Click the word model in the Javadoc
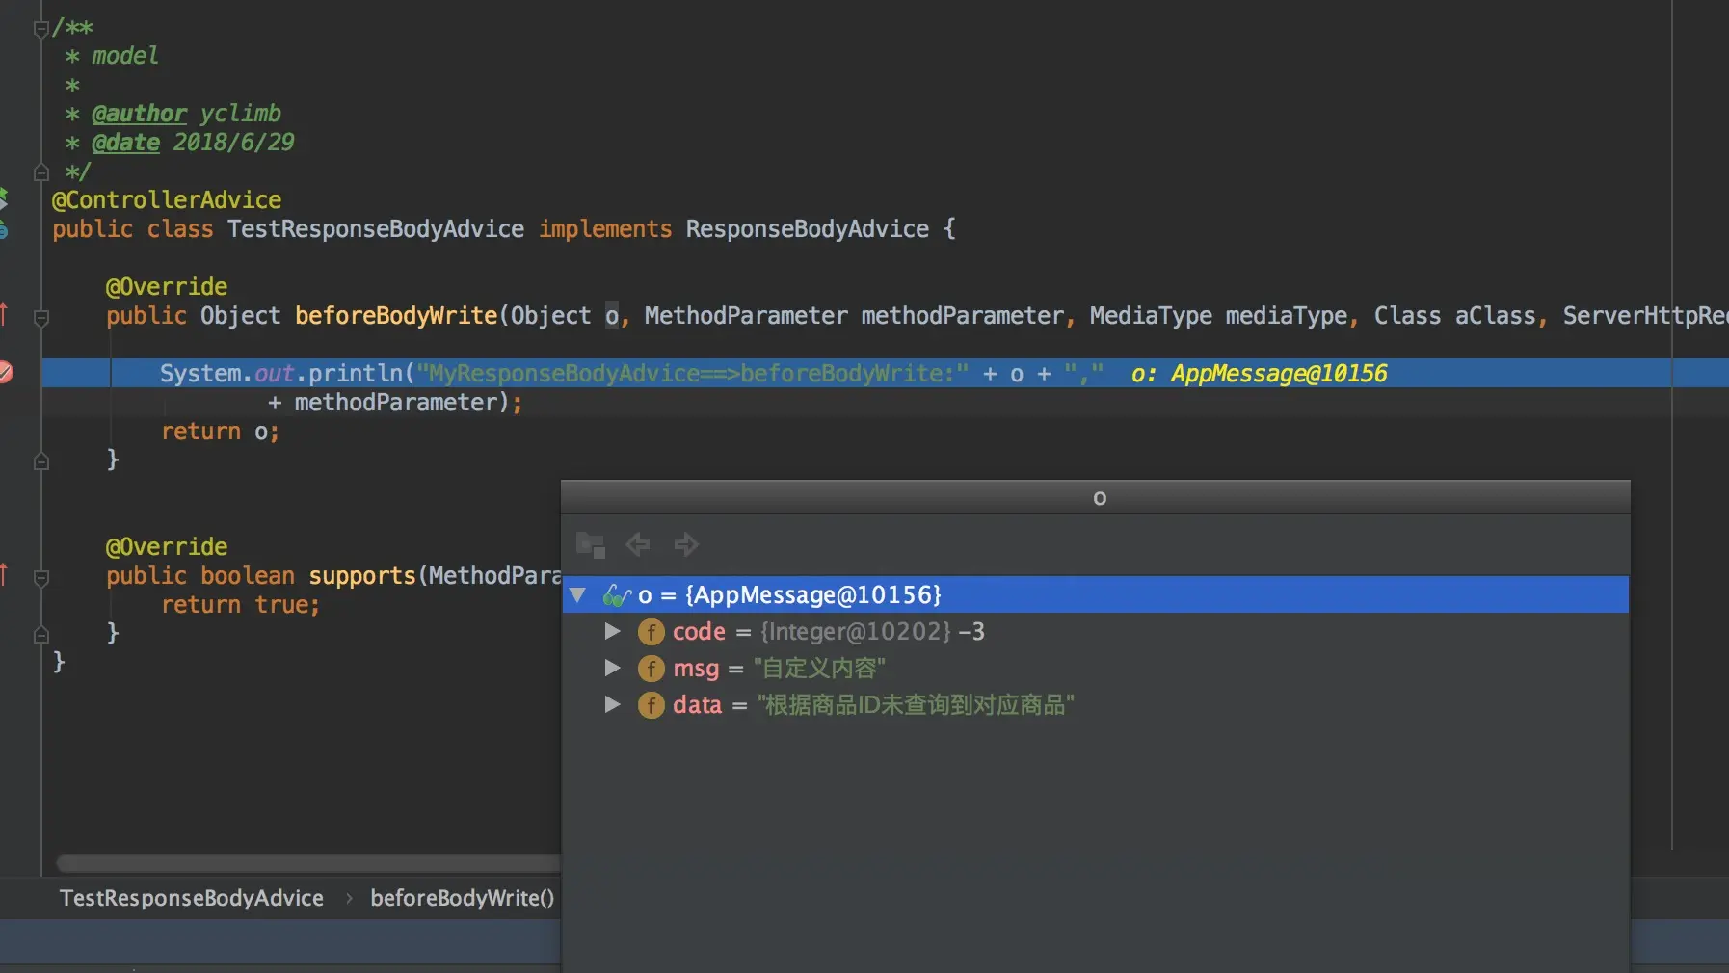This screenshot has height=973, width=1729. pyautogui.click(x=125, y=56)
